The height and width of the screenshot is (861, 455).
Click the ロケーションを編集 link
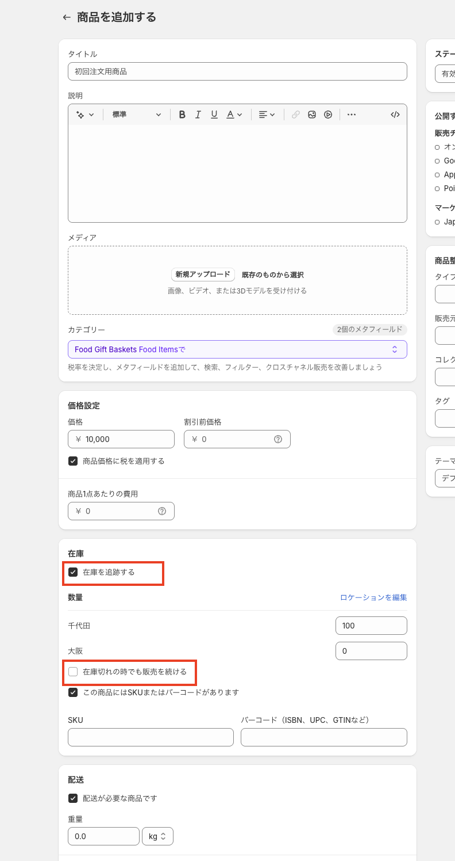pos(373,597)
